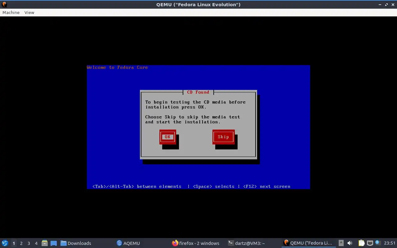Click the '<Space> selects' hint text
The width and height of the screenshot is (397, 248).
click(x=214, y=186)
